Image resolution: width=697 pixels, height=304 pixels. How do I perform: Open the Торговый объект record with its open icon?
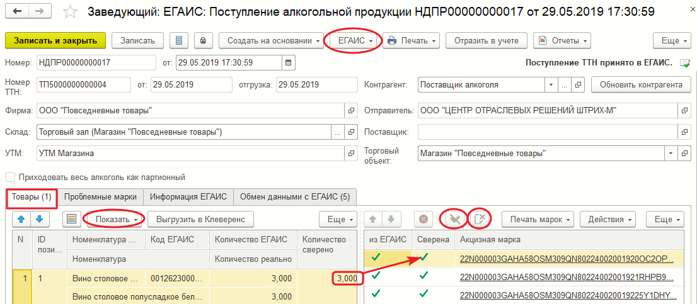coord(684,153)
